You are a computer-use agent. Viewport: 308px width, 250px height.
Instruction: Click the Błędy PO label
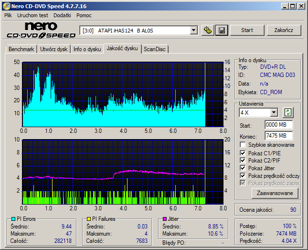click(174, 243)
